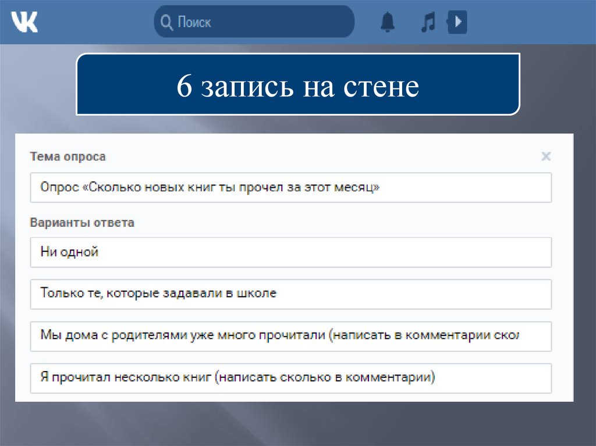Close the poll form with the X

tap(545, 156)
